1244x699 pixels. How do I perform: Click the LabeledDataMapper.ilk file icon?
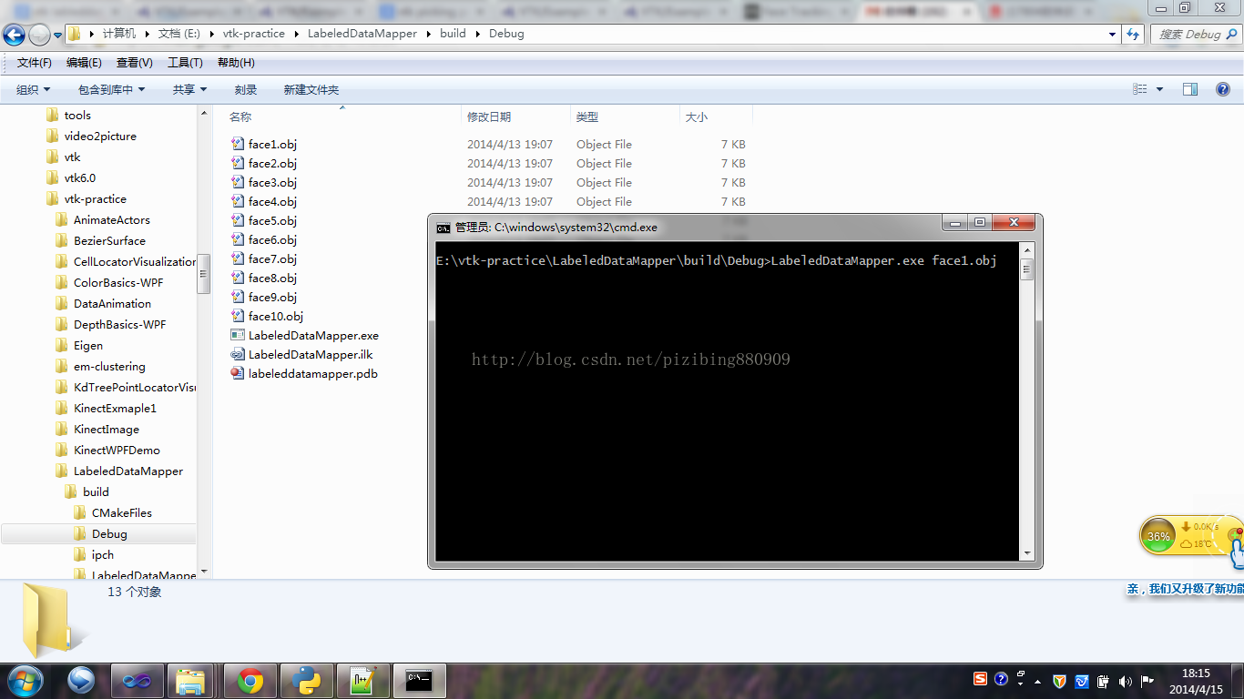(x=238, y=354)
